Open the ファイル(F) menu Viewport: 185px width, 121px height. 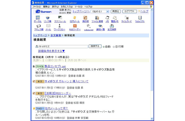pos(37,6)
